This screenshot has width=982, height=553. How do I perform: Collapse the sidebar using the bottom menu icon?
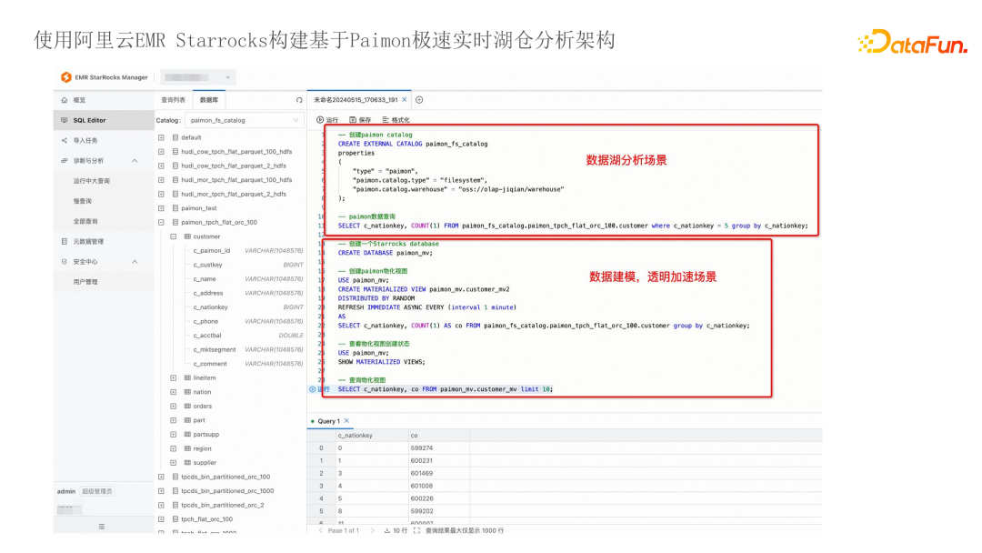tap(102, 527)
